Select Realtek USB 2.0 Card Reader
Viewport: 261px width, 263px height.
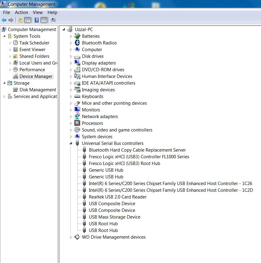click(118, 197)
